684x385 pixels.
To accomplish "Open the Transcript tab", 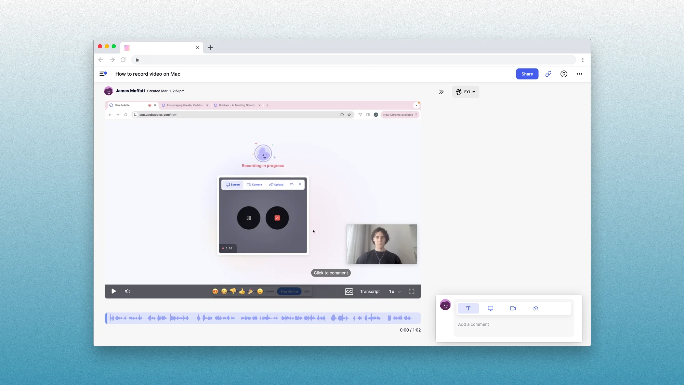I will pyautogui.click(x=370, y=292).
